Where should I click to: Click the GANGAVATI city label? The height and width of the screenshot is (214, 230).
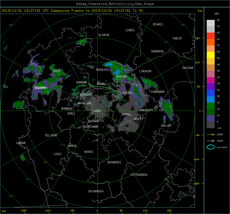[146, 110]
